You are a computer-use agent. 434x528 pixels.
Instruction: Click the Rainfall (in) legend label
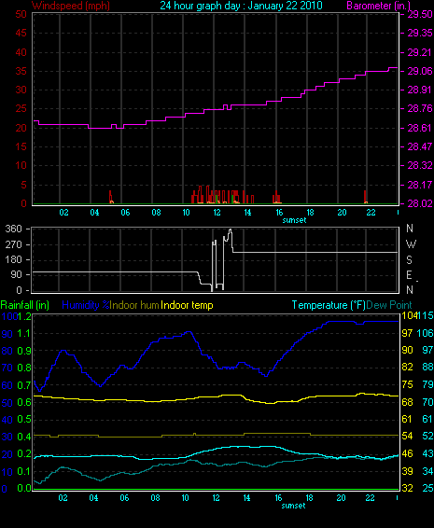(25, 305)
